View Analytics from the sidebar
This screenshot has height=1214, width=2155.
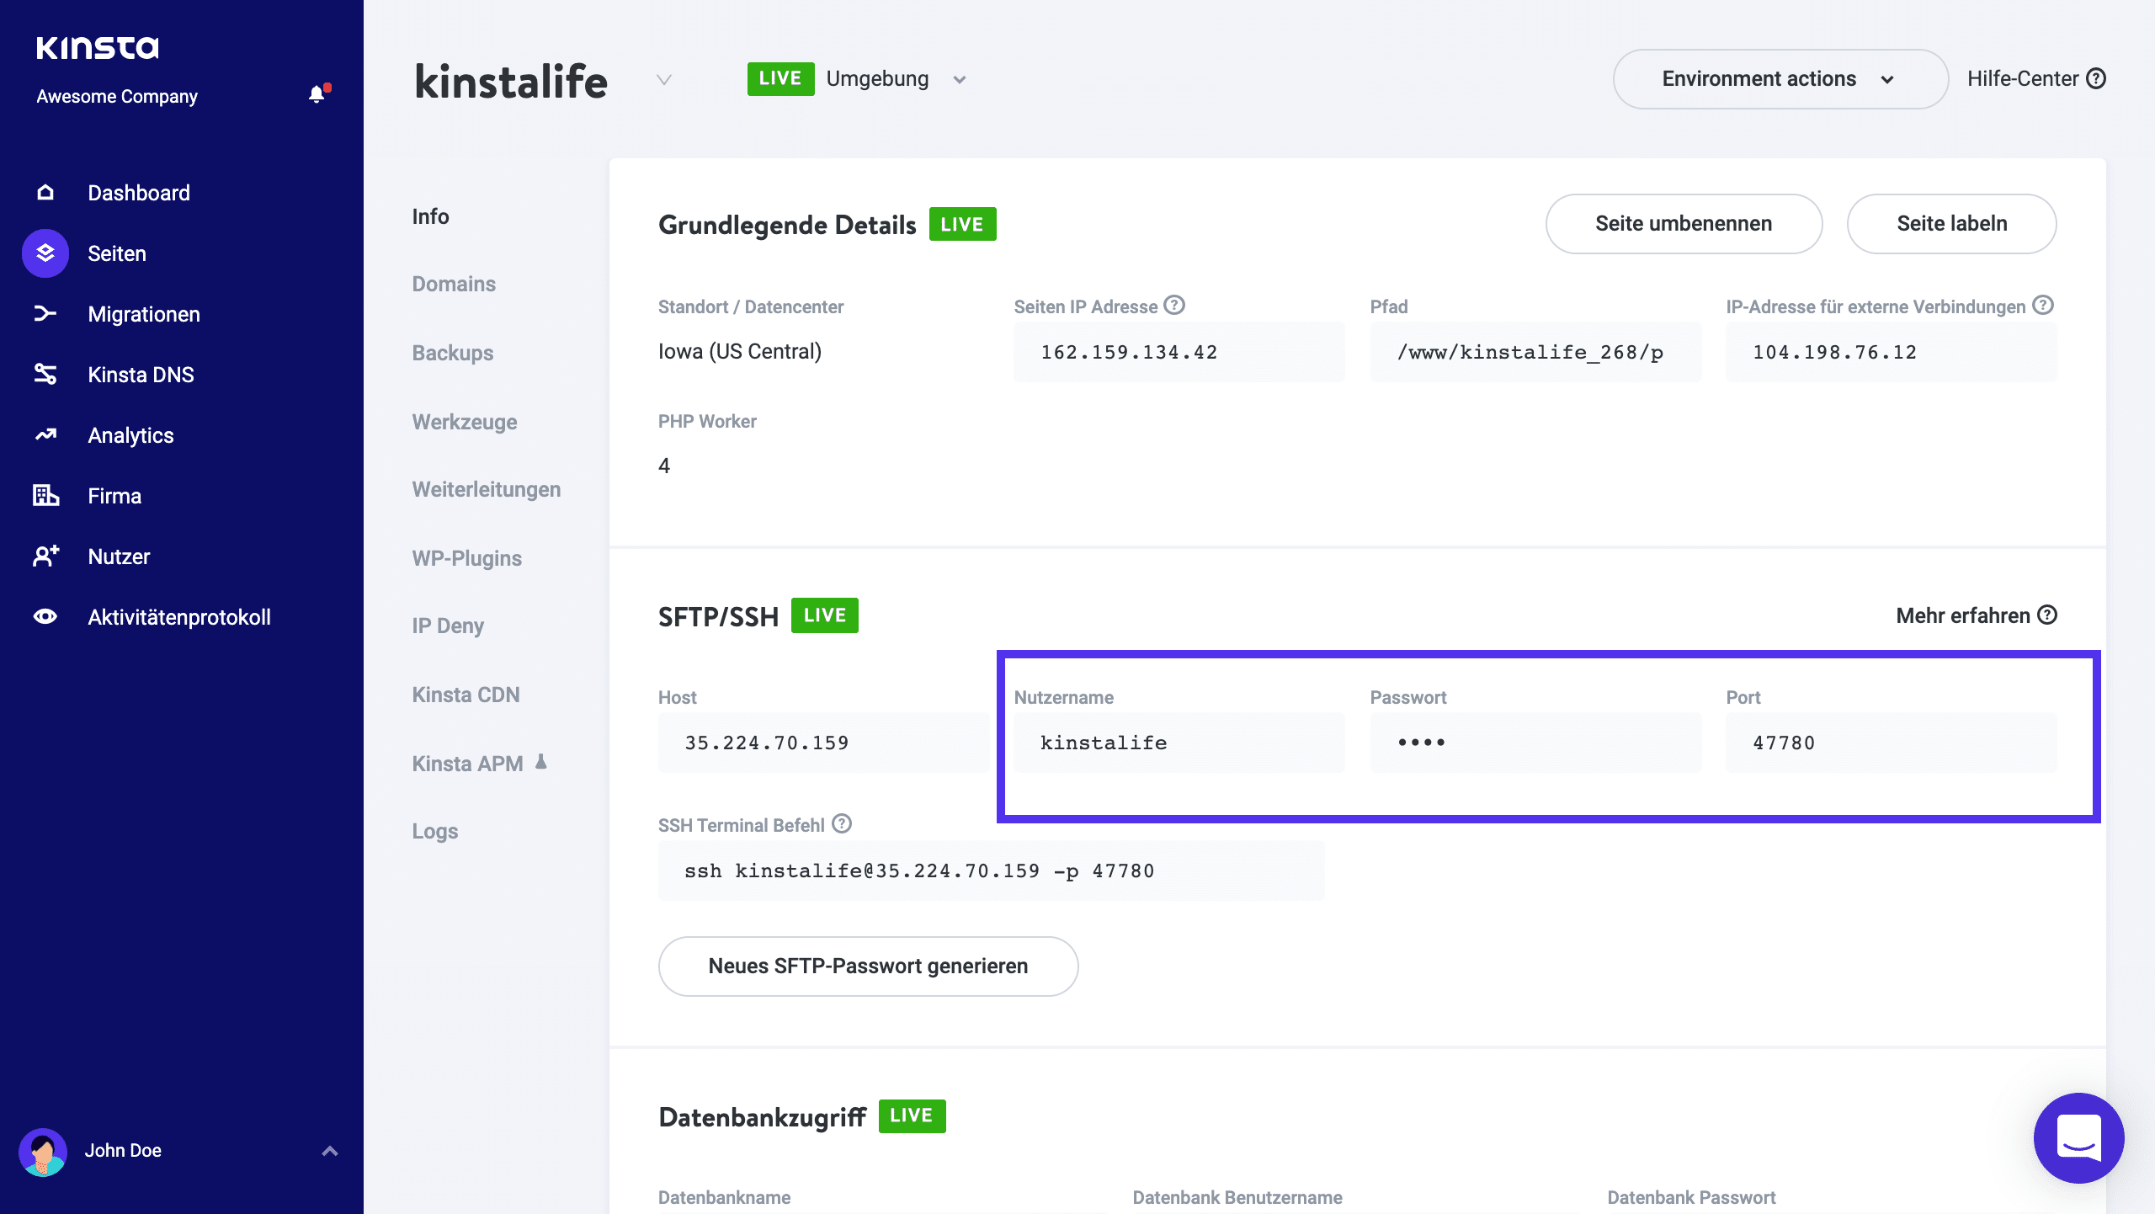coord(130,434)
